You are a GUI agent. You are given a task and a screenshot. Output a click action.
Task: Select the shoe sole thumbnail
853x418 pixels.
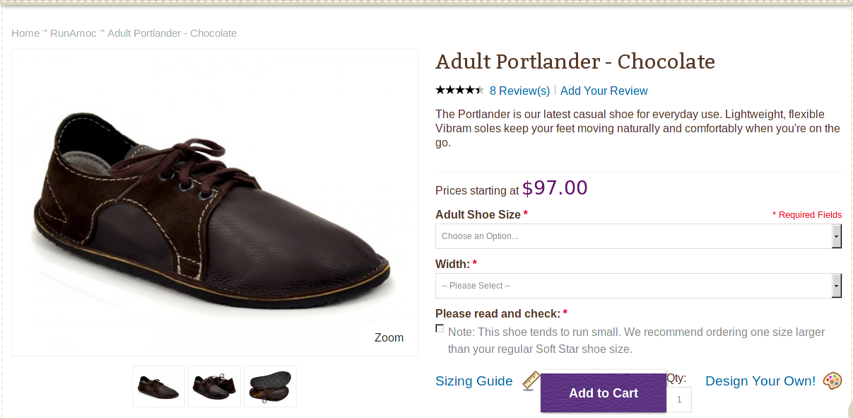point(270,386)
